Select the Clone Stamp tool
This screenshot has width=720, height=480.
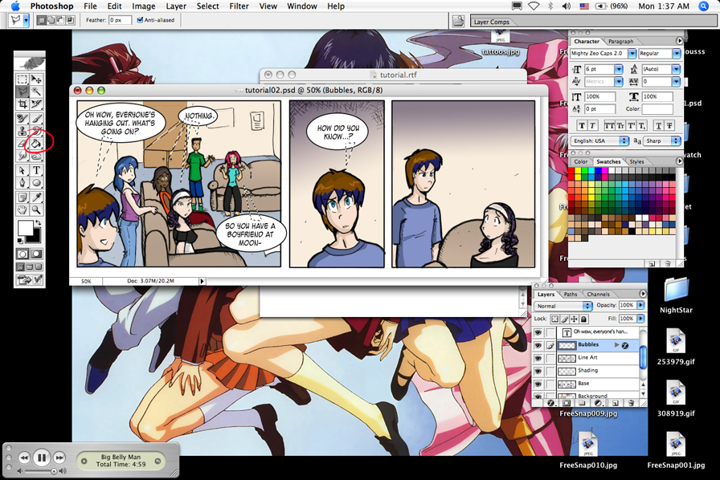[x=22, y=132]
